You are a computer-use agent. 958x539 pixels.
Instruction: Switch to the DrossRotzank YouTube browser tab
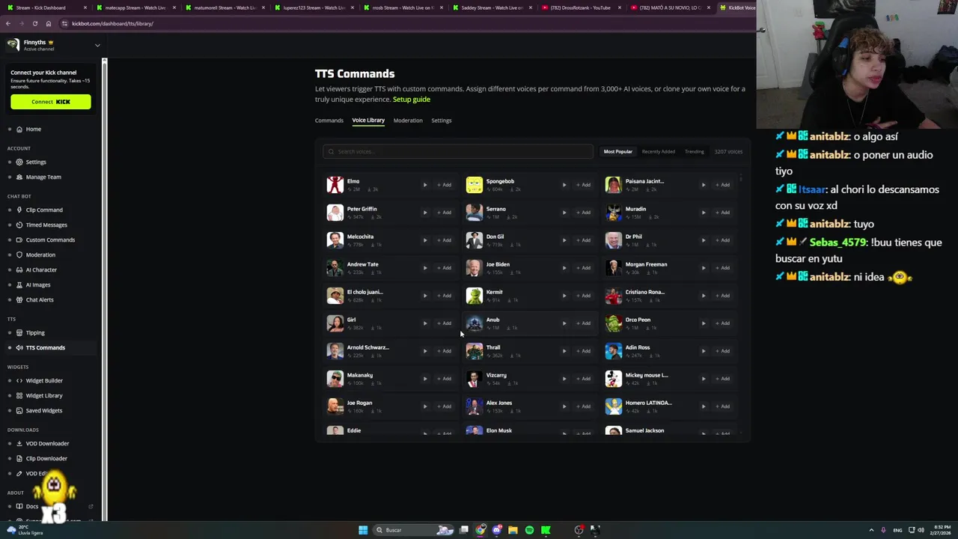tap(580, 7)
